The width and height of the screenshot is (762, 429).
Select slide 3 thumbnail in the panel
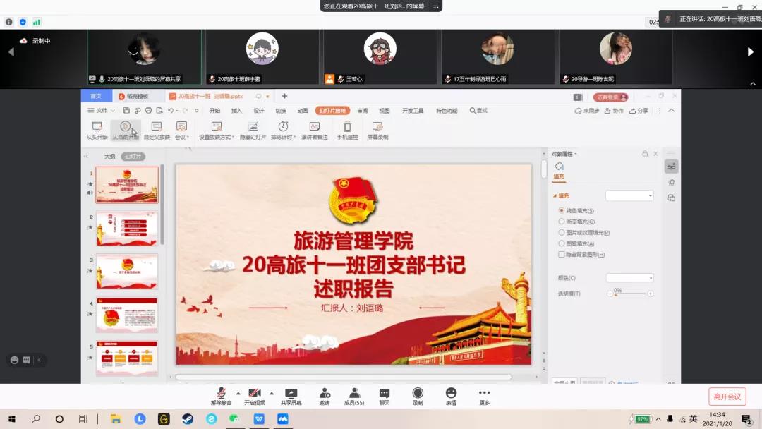pyautogui.click(x=127, y=271)
